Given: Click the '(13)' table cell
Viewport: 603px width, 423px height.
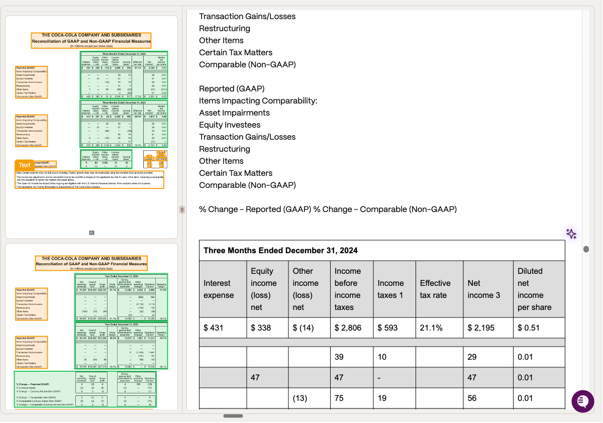Looking at the screenshot, I should 310,398.
